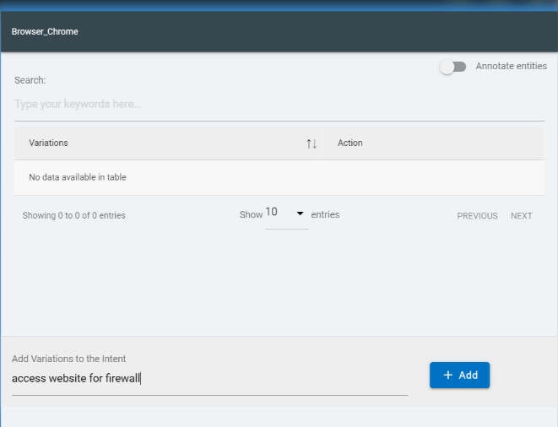This screenshot has height=427, width=558.
Task: Click the 'Showing 0 to 0 of 0 entries' text
Action: [x=73, y=216]
